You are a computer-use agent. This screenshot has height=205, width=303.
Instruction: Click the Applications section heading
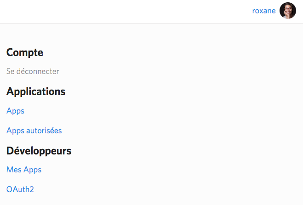36,91
